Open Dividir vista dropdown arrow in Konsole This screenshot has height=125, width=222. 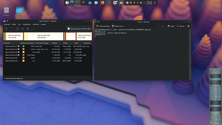pyautogui.click(x=125, y=26)
